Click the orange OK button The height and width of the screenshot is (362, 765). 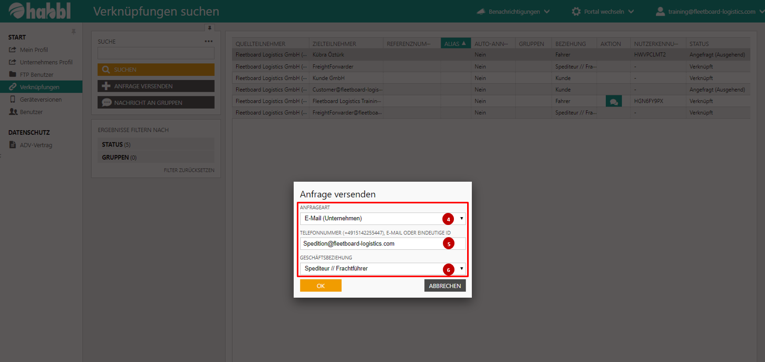coord(321,286)
